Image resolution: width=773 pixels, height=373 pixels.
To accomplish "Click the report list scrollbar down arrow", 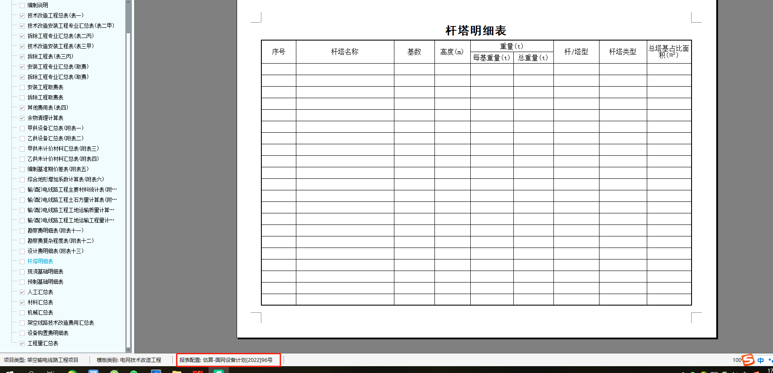I will click(x=128, y=350).
